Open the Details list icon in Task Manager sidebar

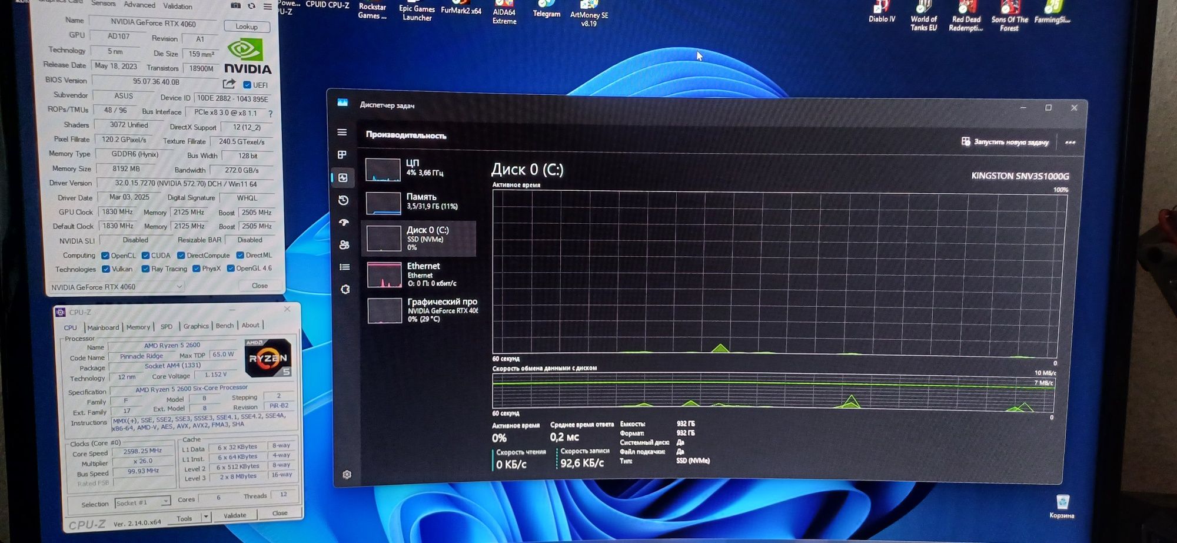click(x=345, y=267)
